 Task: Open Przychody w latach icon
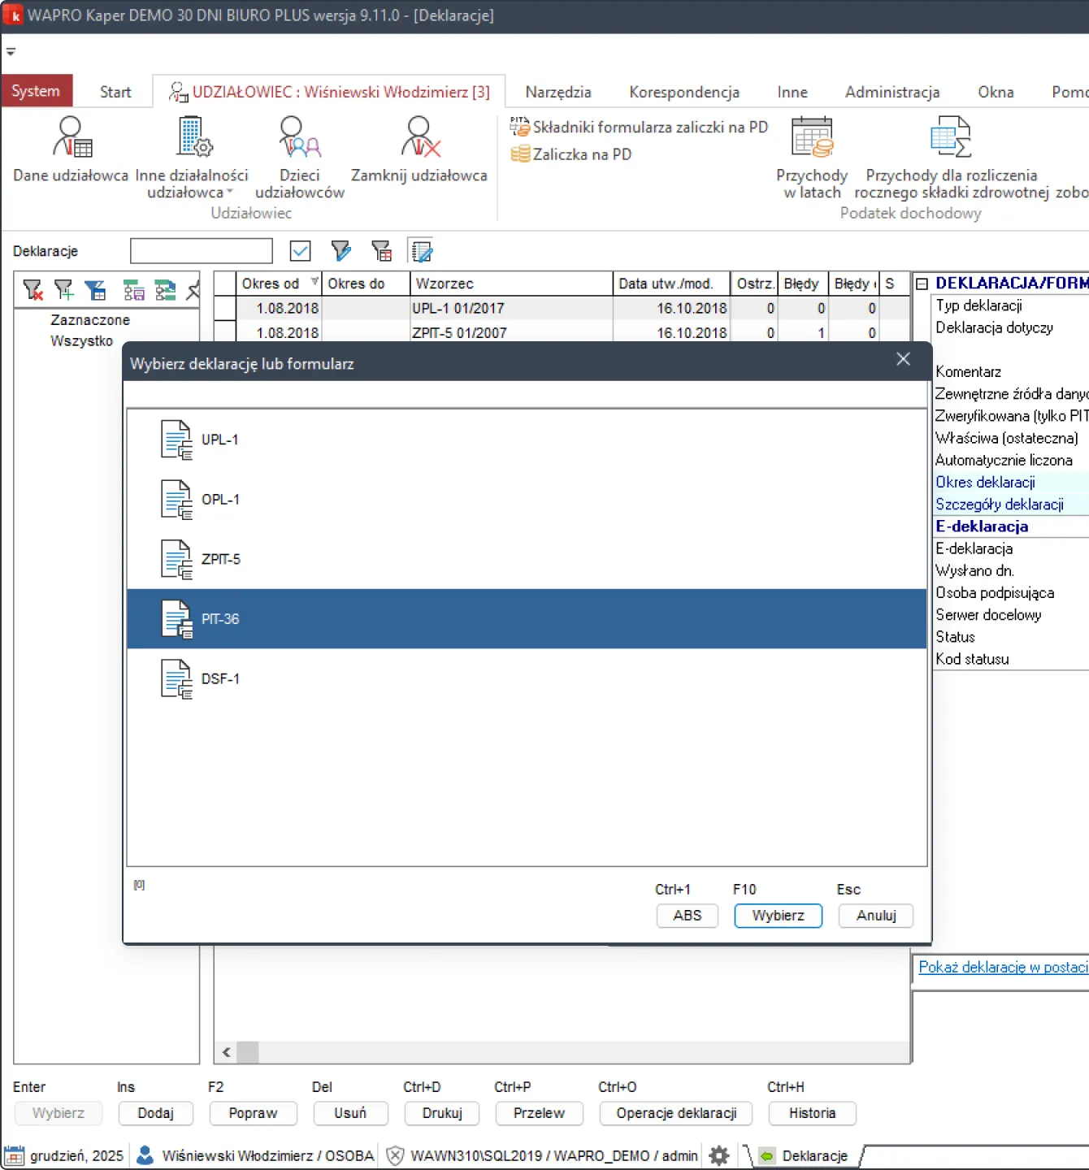coord(812,136)
